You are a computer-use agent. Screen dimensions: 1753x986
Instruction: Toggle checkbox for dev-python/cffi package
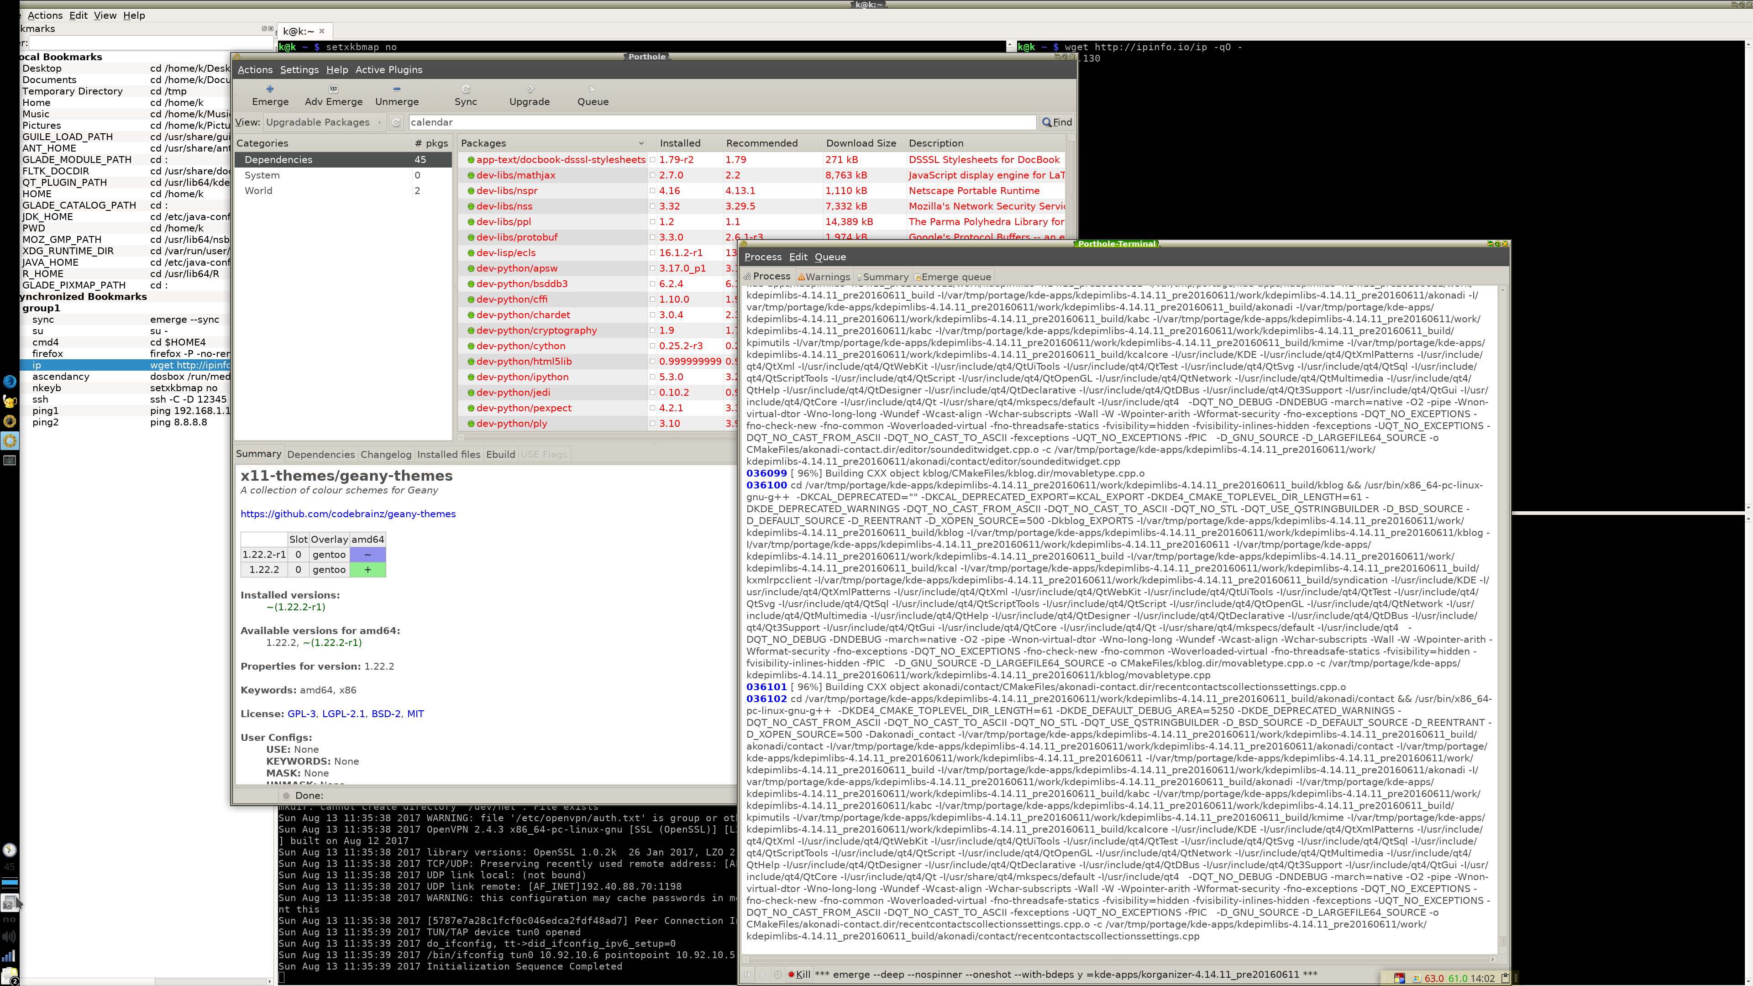653,299
